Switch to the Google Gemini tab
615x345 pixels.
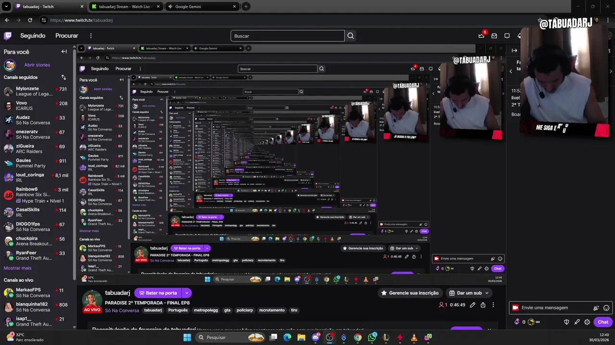[201, 7]
